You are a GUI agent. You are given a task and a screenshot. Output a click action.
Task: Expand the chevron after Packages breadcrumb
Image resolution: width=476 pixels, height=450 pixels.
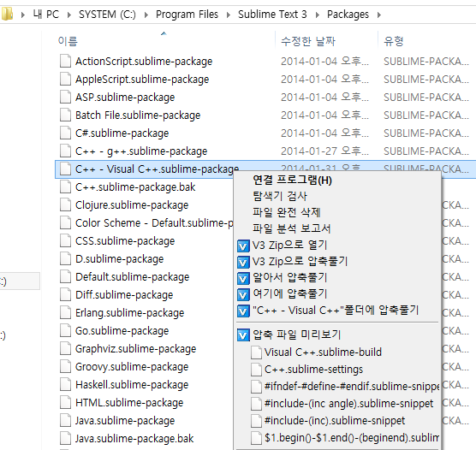pyautogui.click(x=379, y=15)
